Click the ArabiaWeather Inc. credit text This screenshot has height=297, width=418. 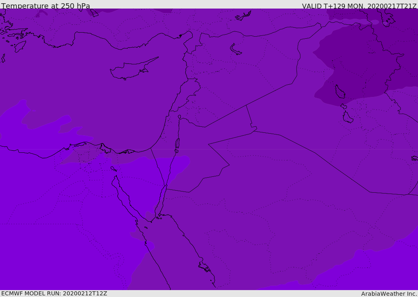point(389,294)
